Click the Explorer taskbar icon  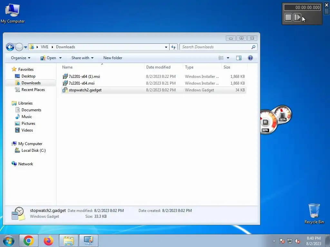[x=68, y=241]
